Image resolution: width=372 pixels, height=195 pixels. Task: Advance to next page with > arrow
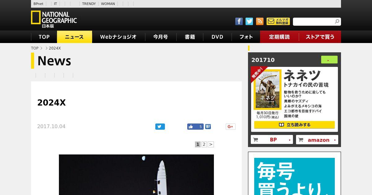211,144
